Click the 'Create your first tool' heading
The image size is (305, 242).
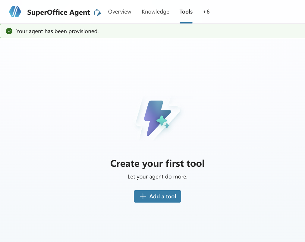tap(157, 163)
